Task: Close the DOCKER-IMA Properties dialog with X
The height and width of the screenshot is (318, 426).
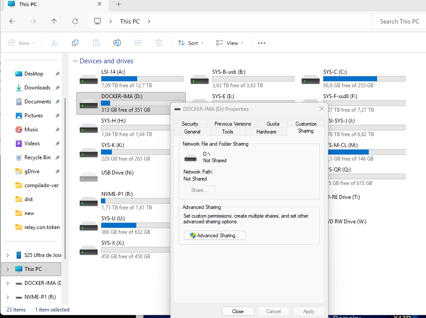Action: tap(322, 109)
